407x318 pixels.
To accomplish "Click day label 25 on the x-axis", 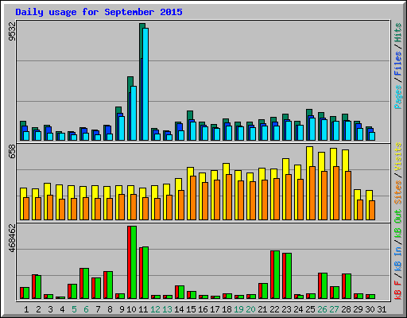I will tap(310, 309).
